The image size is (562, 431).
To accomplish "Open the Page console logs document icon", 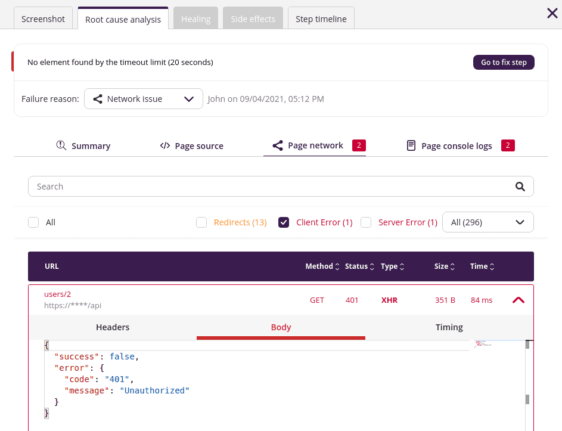I will [x=411, y=145].
